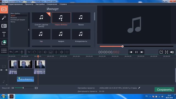
Task: Open the More tools list icon
Action: (4, 51)
